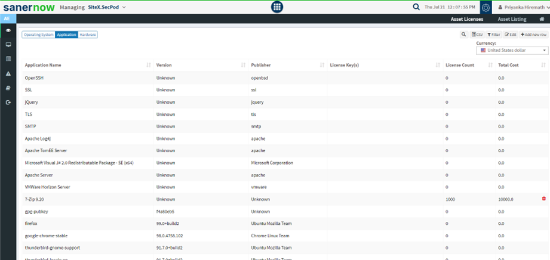Click the sign-out arrow icon in sidebar

8,103
